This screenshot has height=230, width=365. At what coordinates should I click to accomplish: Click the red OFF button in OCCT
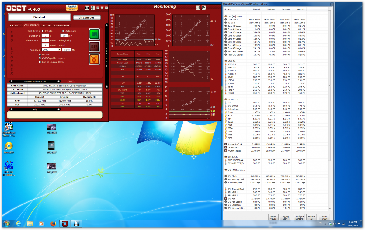(x=94, y=47)
